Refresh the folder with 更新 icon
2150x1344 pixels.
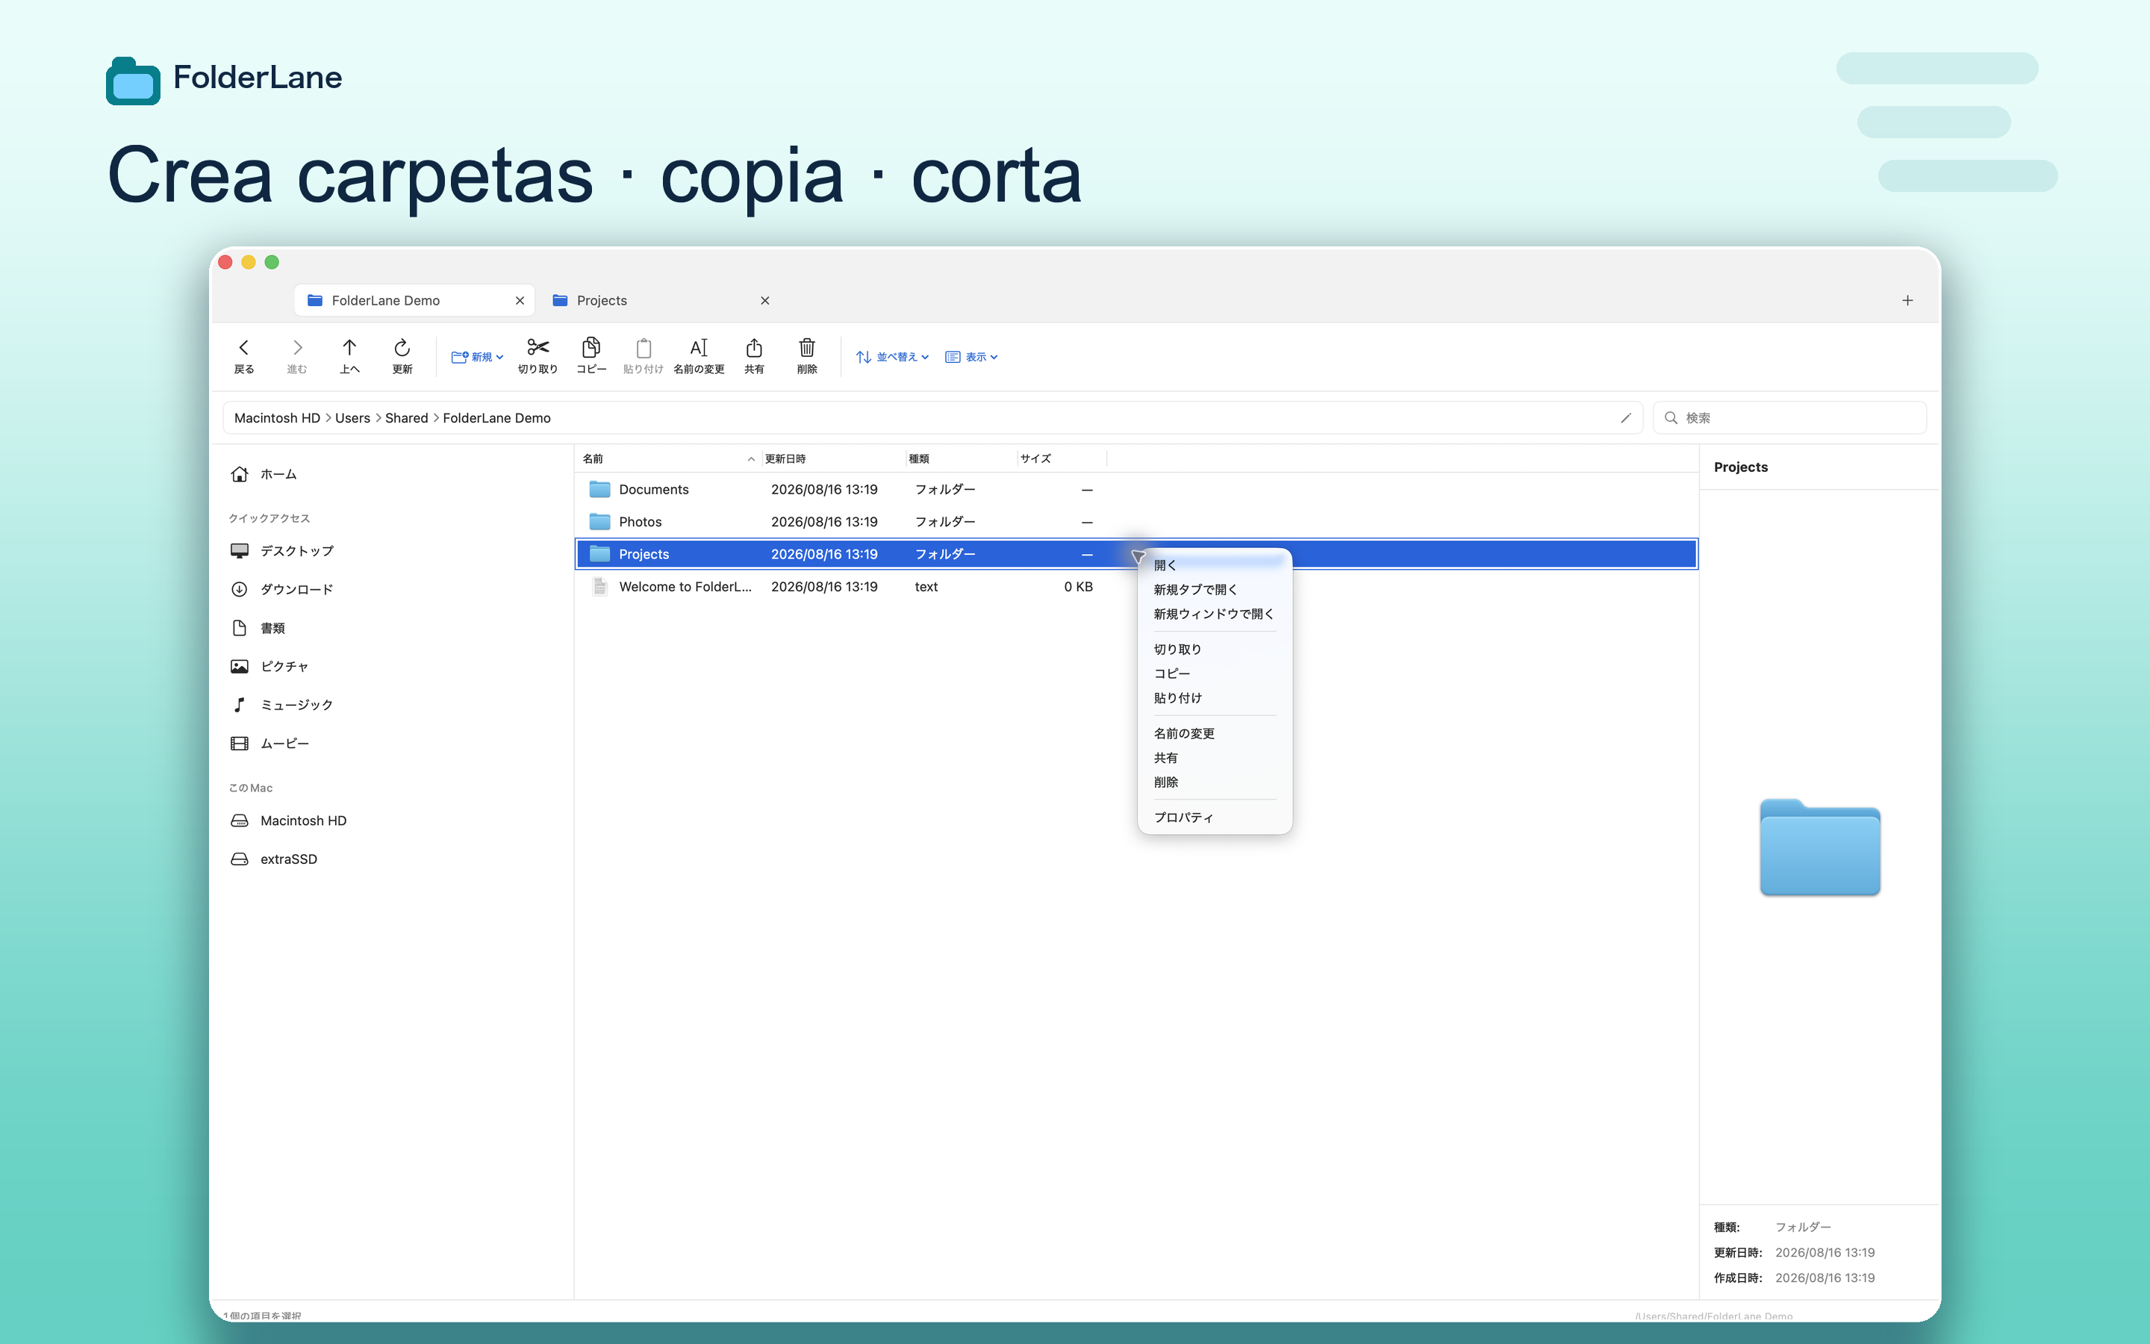click(402, 355)
